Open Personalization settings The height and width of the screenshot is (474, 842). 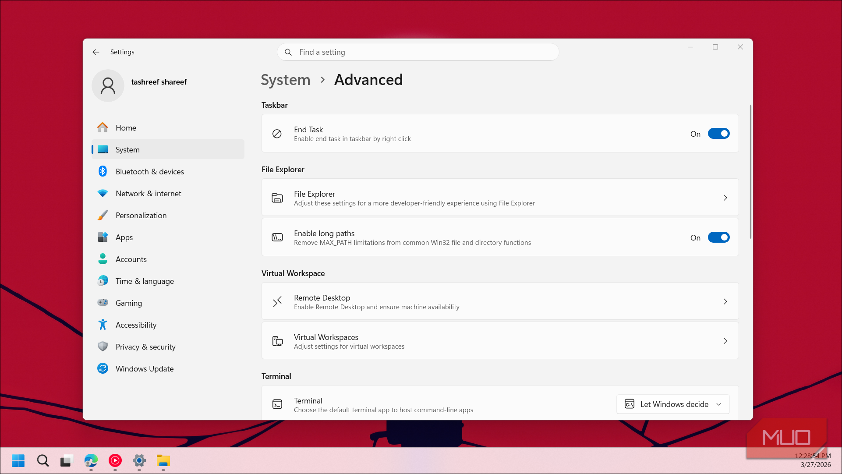tap(168, 216)
